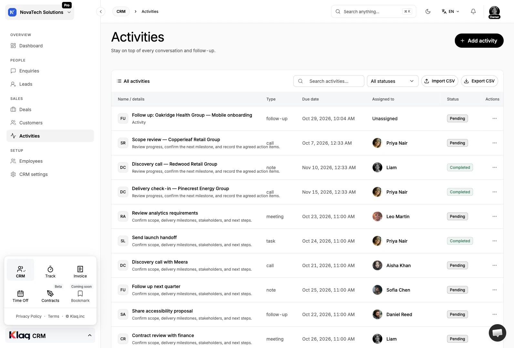This screenshot has width=514, height=348.
Task: Expand the NovaTech Solutions workspace switcher
Action: pyautogui.click(x=40, y=12)
